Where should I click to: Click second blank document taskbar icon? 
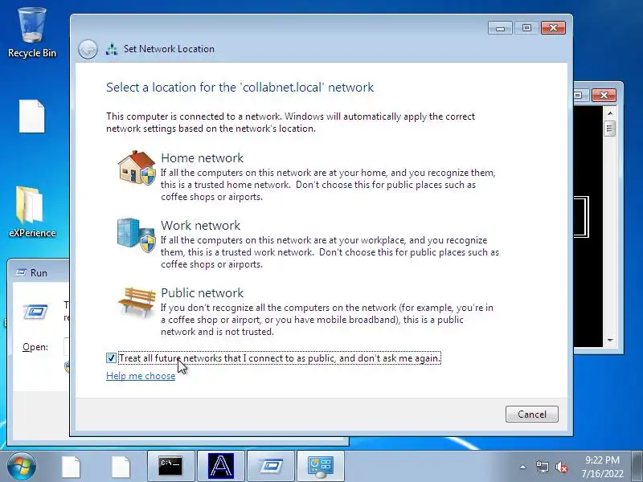[121, 467]
